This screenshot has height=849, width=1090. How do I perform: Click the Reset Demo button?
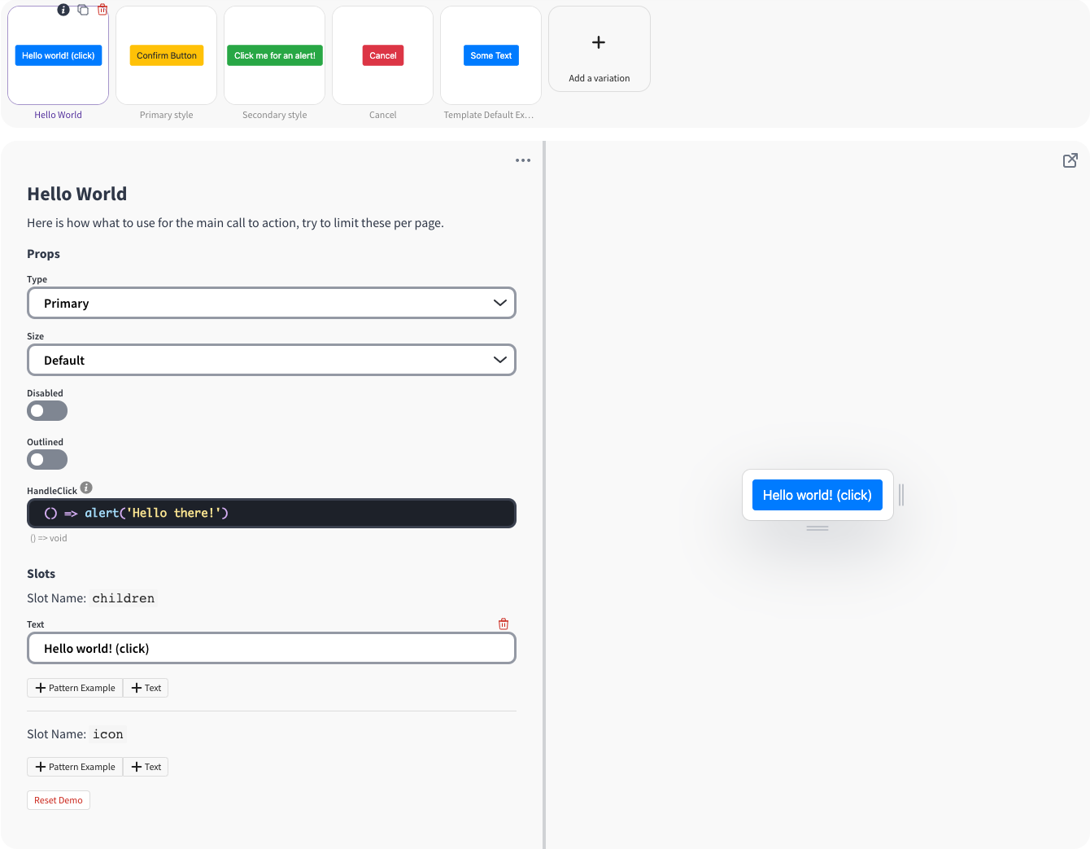point(59,800)
